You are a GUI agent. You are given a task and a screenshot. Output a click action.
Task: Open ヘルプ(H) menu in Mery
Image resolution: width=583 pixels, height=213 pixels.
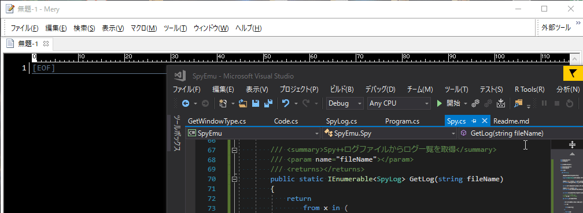(x=248, y=28)
